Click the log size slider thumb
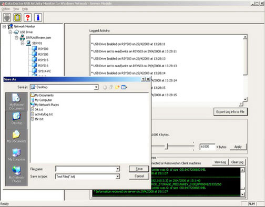Screen dimensions: 265x207 coord(167,147)
